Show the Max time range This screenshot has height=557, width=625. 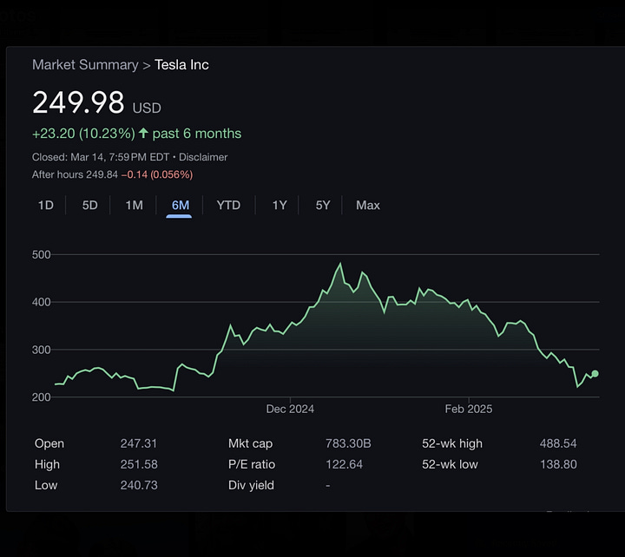pos(368,206)
